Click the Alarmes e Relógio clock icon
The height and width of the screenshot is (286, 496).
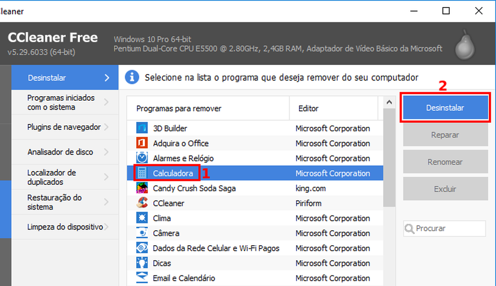[142, 158]
